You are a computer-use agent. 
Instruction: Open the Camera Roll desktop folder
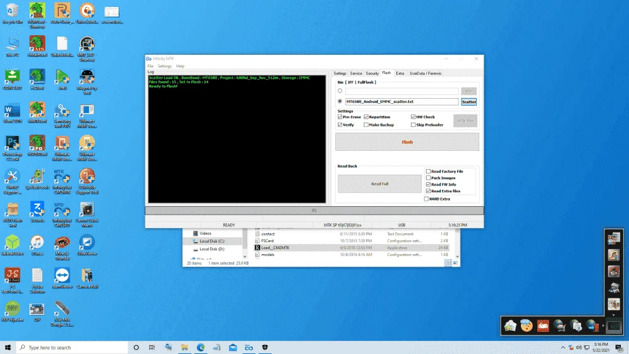pyautogui.click(x=87, y=279)
